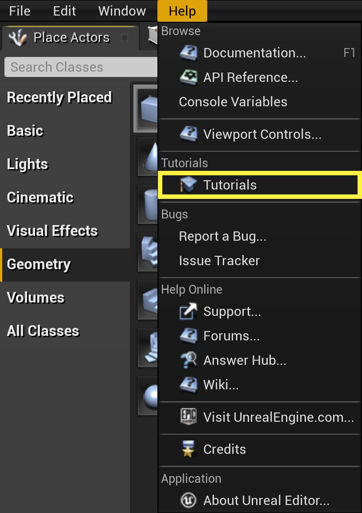
Task: Click Visit UnrealEngine.com
Action: tap(278, 417)
